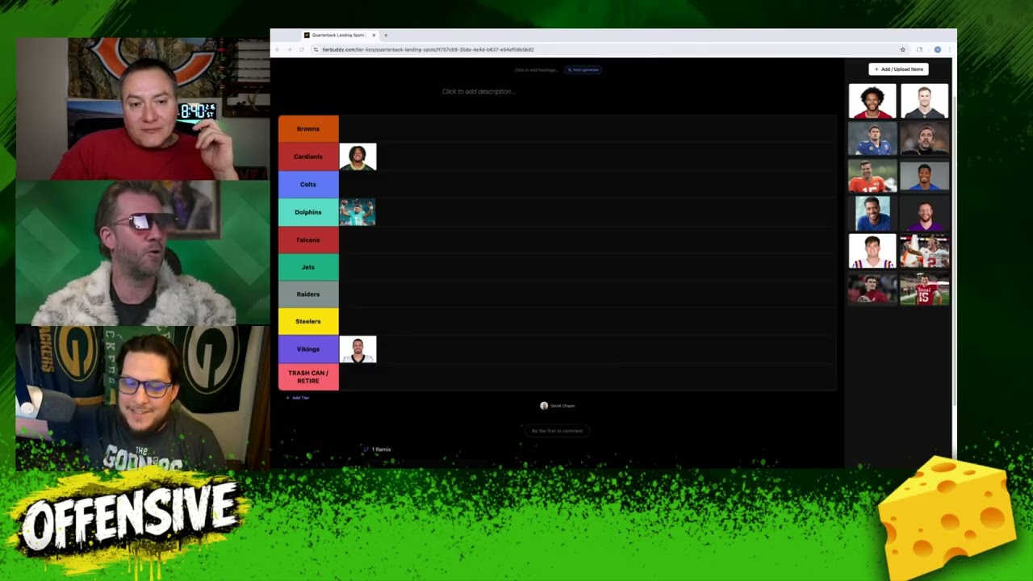This screenshot has width=1033, height=581.
Task: Click the player thumbnail in the Vikings row
Action: point(358,349)
